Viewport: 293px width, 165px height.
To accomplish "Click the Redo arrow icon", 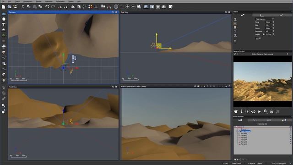I will coord(53,7).
